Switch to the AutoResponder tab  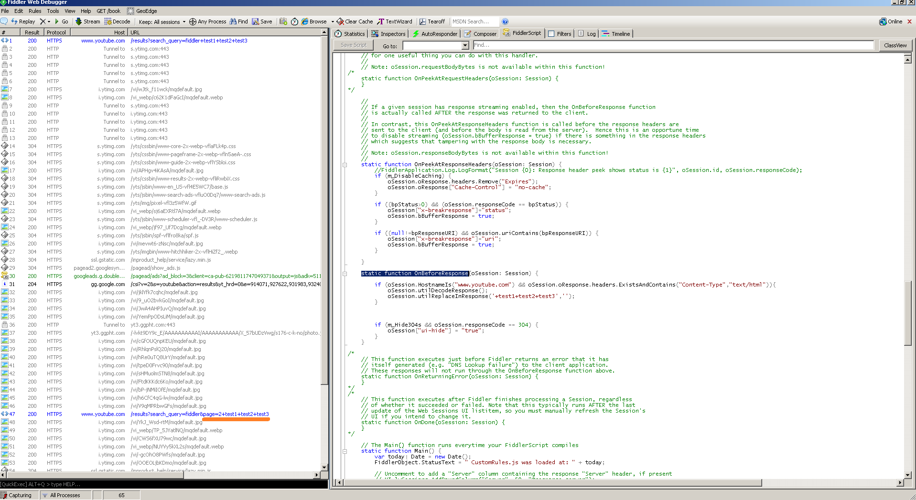click(x=435, y=34)
